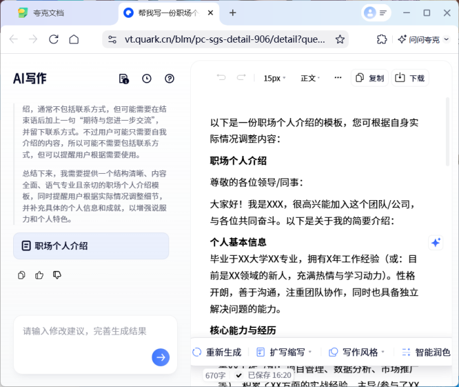
Task: Open the history clock icon in AI写作 panel
Action: click(147, 79)
